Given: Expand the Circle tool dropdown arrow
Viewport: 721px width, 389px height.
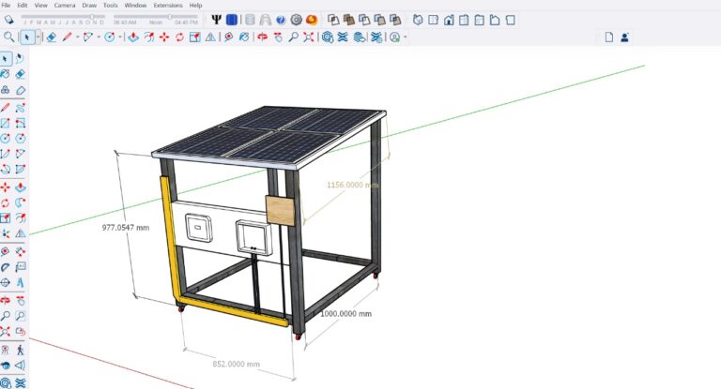Looking at the screenshot, I should [120, 37].
